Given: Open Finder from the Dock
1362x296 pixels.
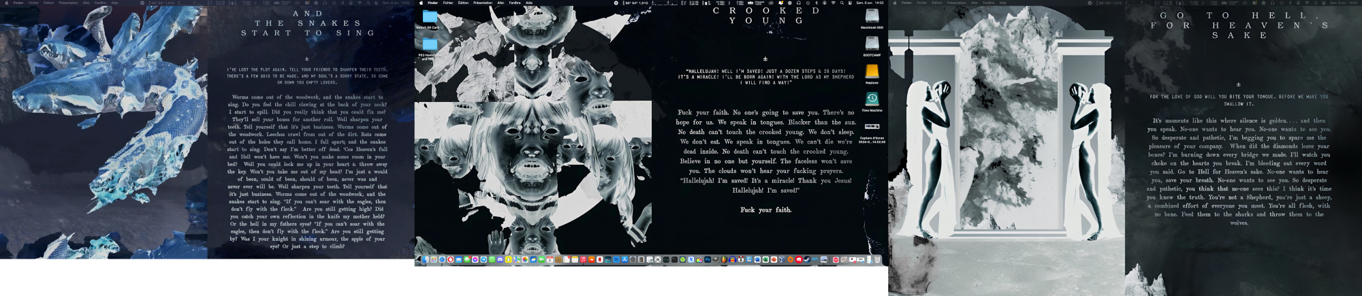Looking at the screenshot, I should tap(426, 259).
